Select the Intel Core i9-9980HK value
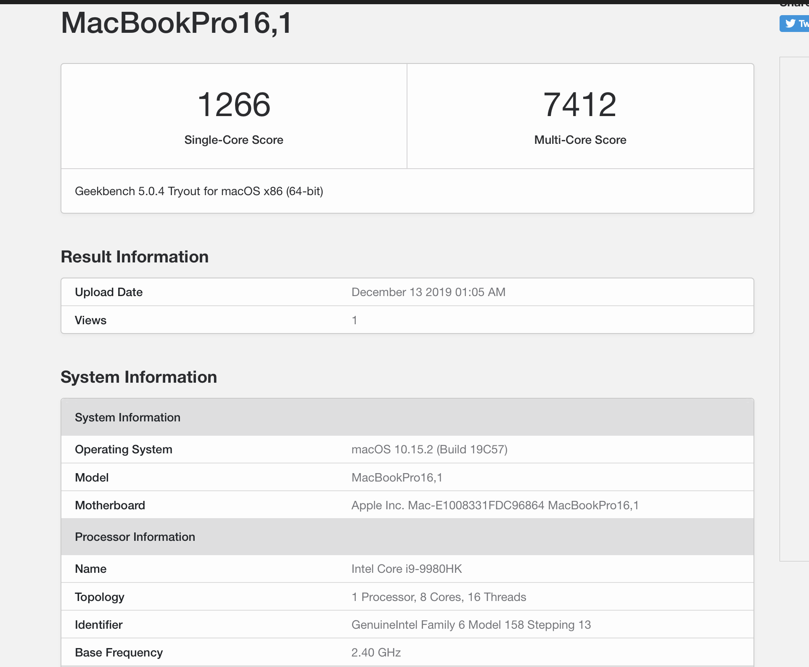 [407, 569]
